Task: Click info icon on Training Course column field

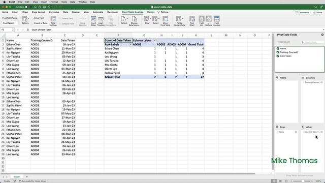Action: tap(321, 82)
